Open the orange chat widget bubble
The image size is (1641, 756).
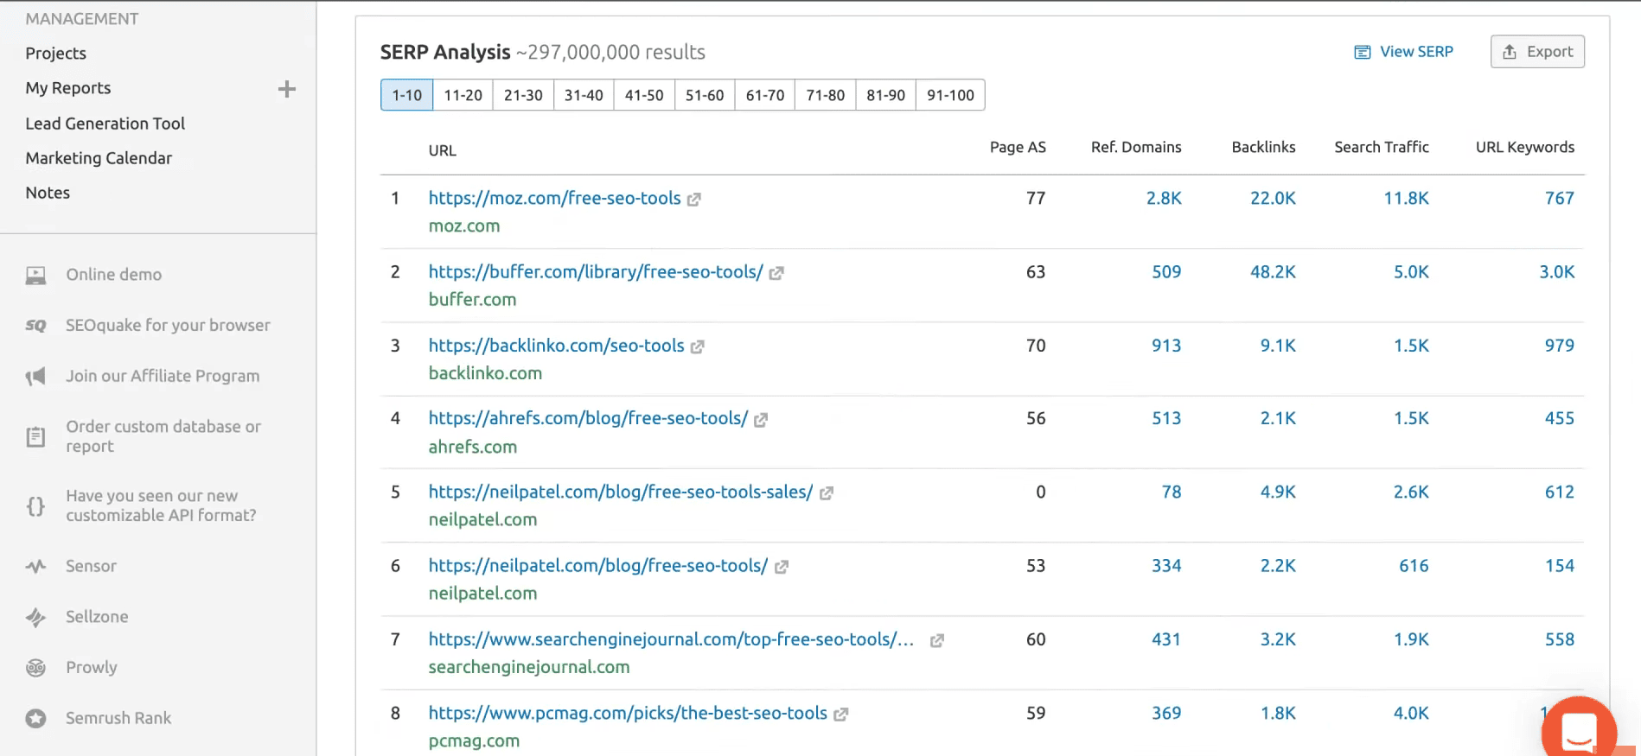[1579, 731]
